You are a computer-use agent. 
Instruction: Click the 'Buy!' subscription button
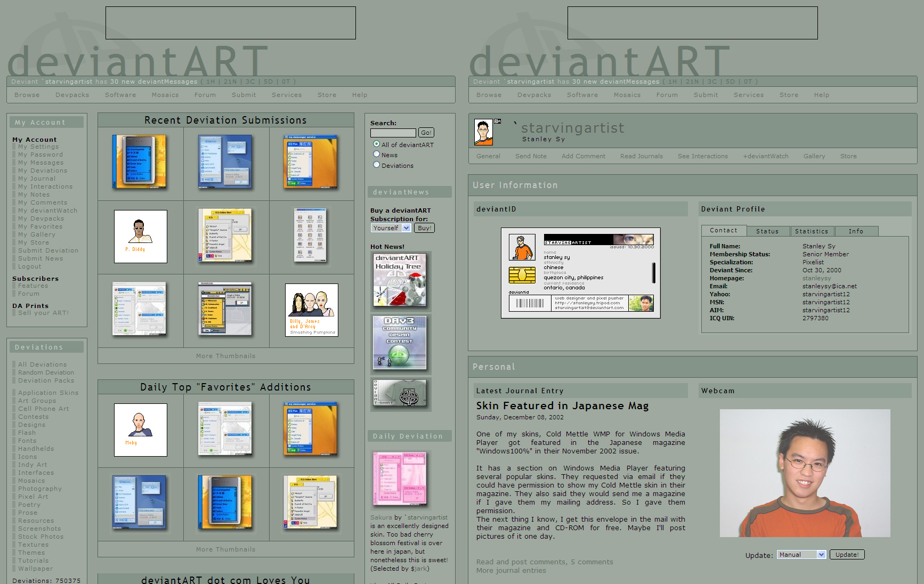coord(425,228)
